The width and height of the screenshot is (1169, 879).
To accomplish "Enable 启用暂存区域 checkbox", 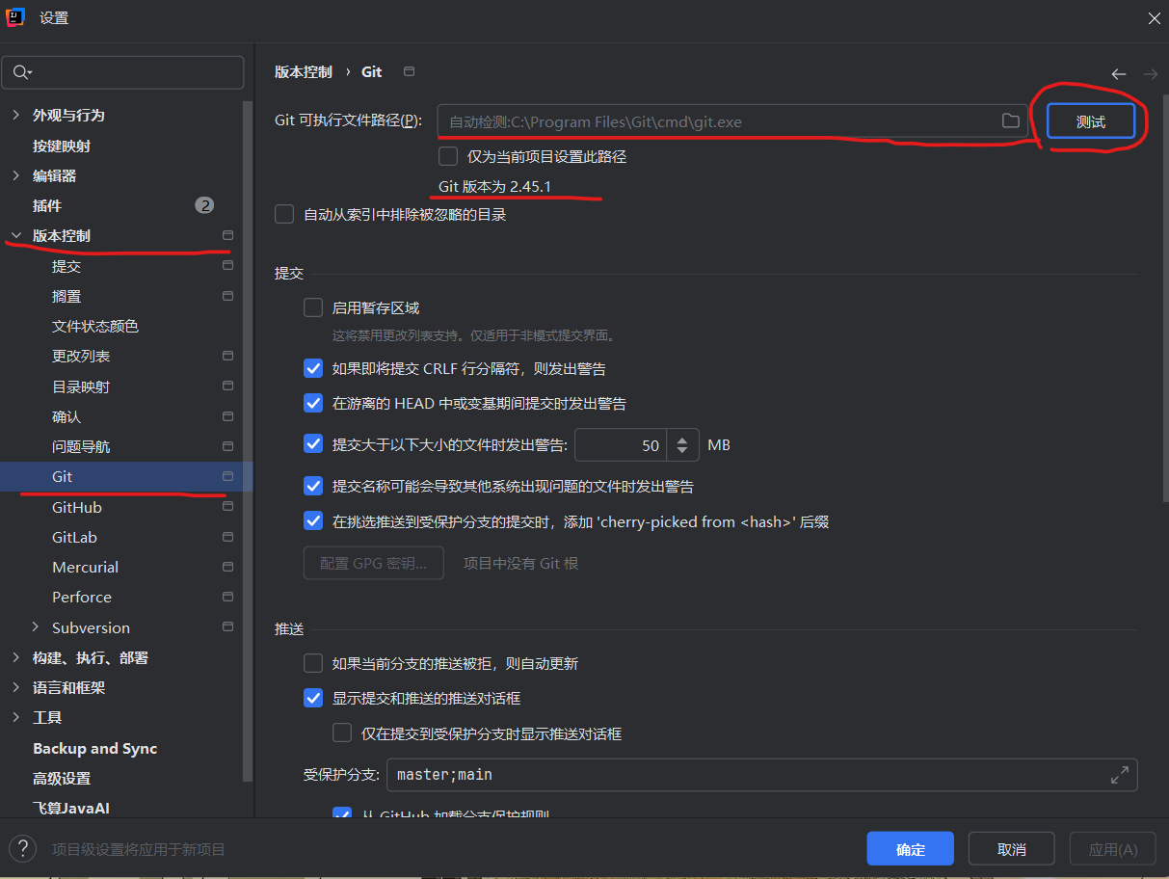I will pos(313,307).
